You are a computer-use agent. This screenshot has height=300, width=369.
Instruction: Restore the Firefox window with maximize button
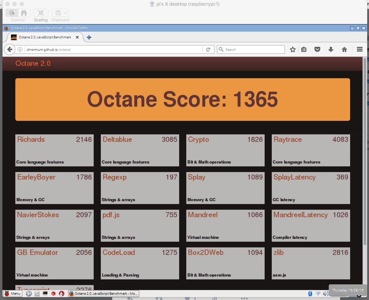[x=358, y=28]
